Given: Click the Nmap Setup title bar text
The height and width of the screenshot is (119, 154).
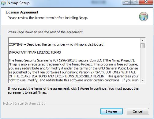Looking at the screenshot, I should click(x=18, y=3).
